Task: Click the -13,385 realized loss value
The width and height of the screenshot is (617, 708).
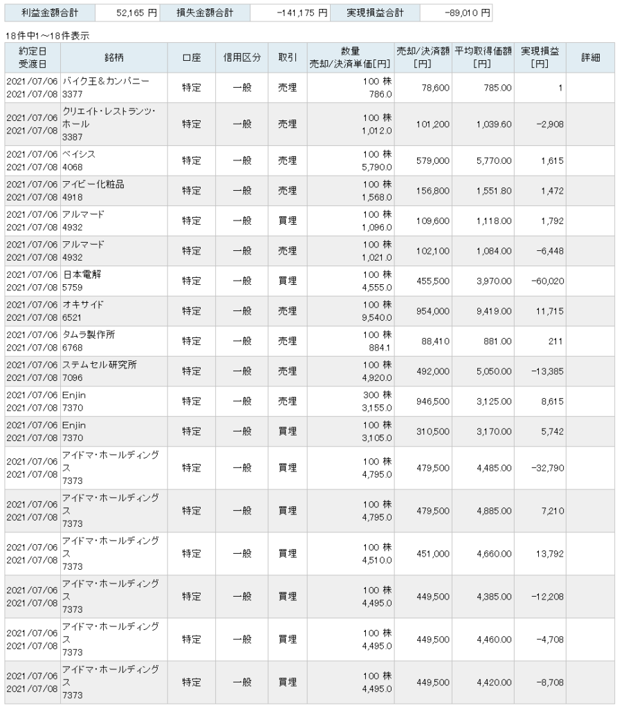Action: [547, 371]
